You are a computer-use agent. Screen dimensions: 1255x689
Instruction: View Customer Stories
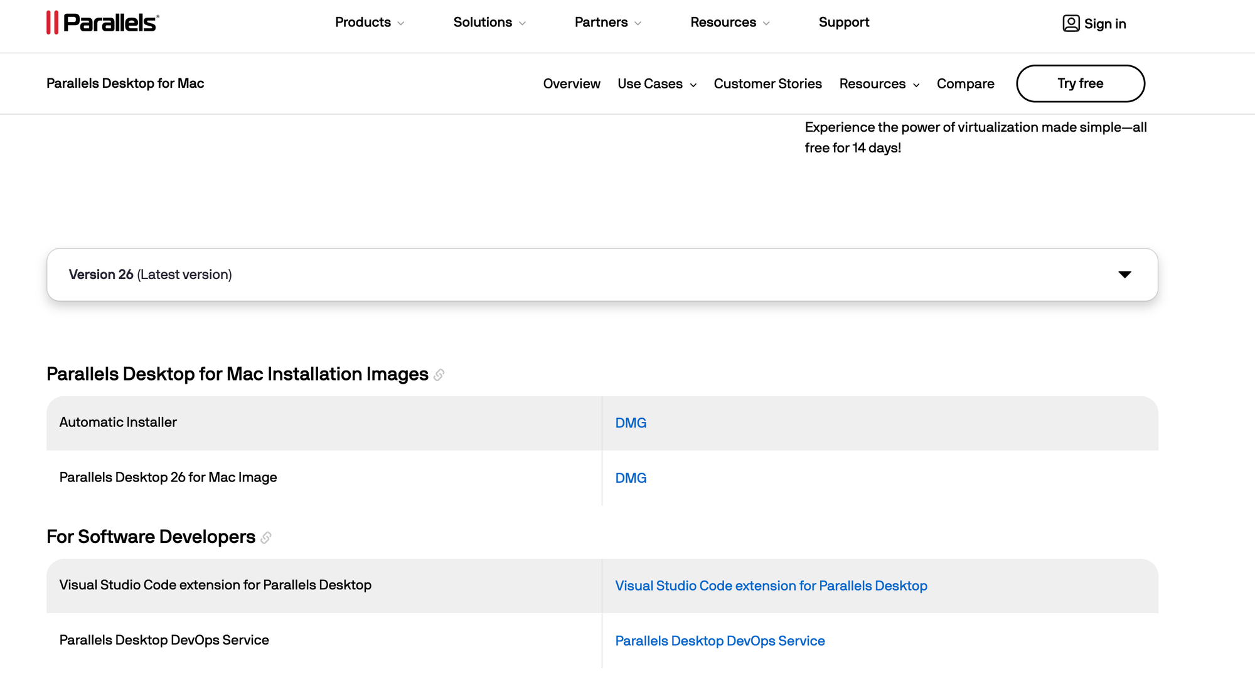pos(767,84)
